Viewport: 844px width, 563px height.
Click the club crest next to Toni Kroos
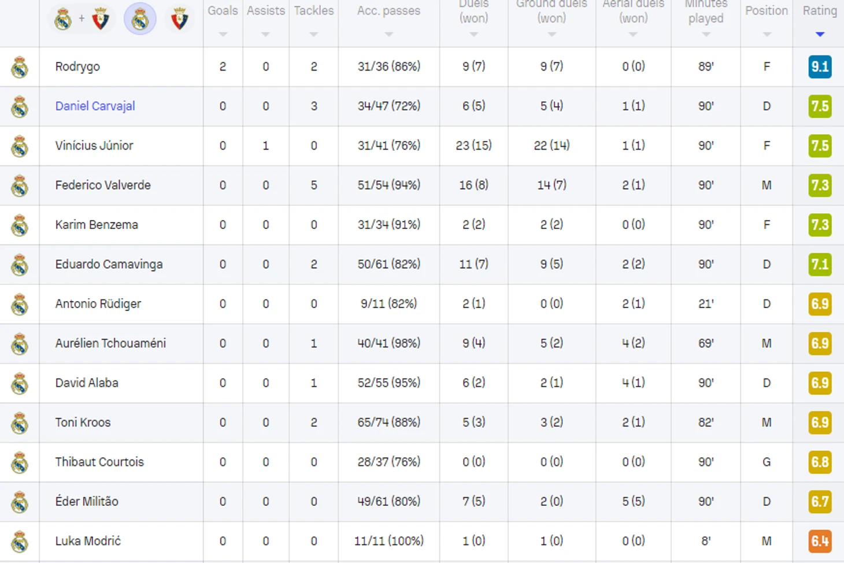click(20, 423)
